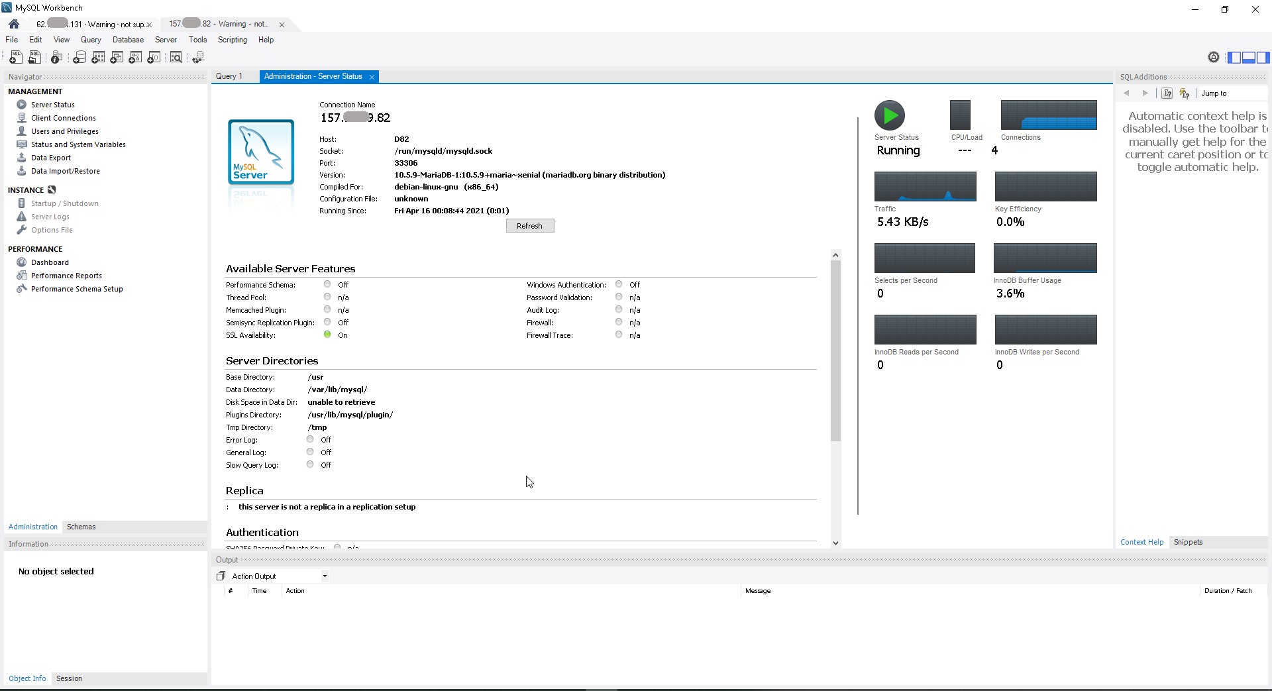
Task: Open the Action Output dropdown
Action: tap(280, 576)
